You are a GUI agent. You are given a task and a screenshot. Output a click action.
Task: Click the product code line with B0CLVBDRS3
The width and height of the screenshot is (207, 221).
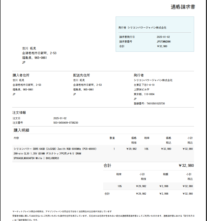coord(36,158)
